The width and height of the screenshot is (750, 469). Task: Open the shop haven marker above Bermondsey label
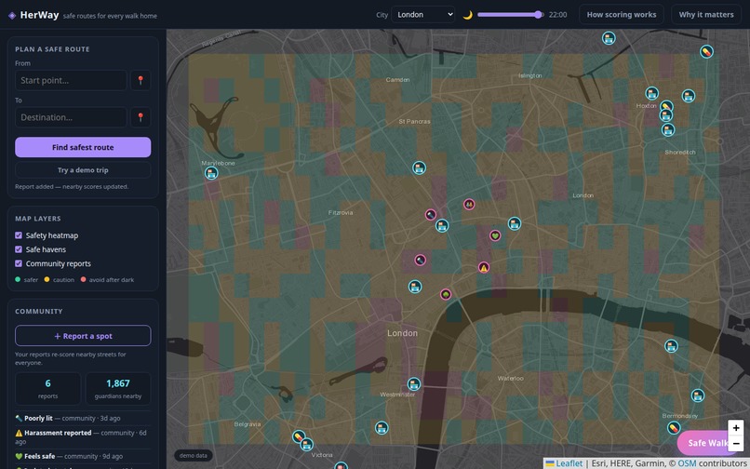[698, 395]
